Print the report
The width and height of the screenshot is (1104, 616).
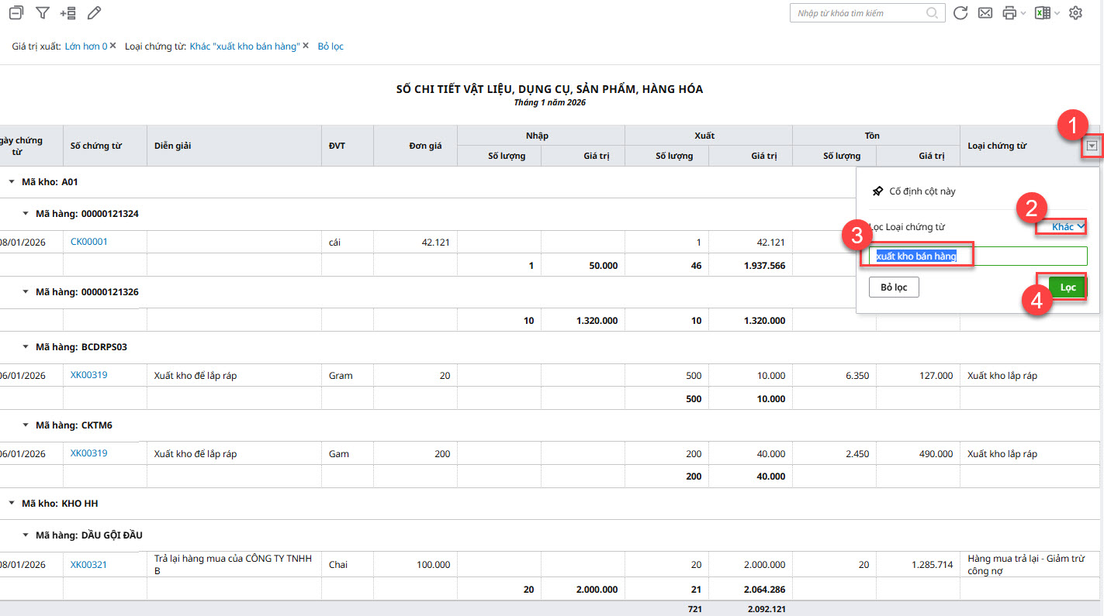[1009, 13]
